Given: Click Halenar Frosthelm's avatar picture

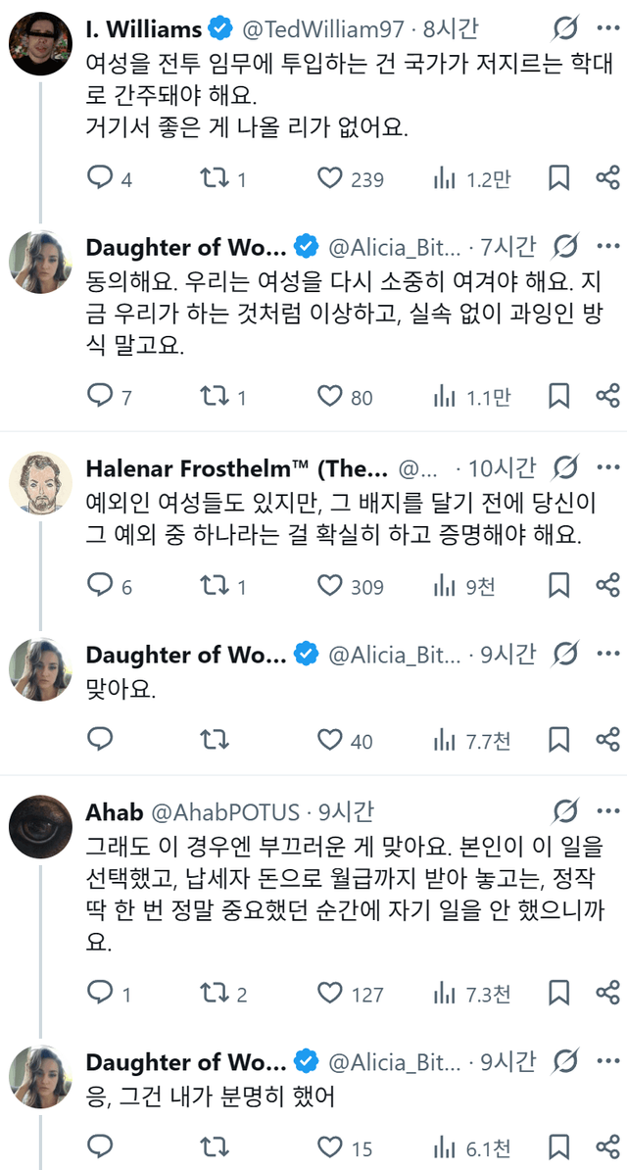Looking at the screenshot, I should [x=37, y=482].
